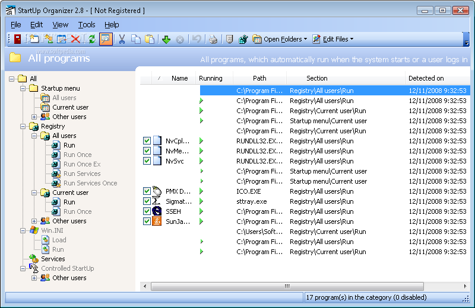Viewport: 475px width, 308px height.
Task: Click the shield-shaped toolbar icon
Action: [x=229, y=39]
